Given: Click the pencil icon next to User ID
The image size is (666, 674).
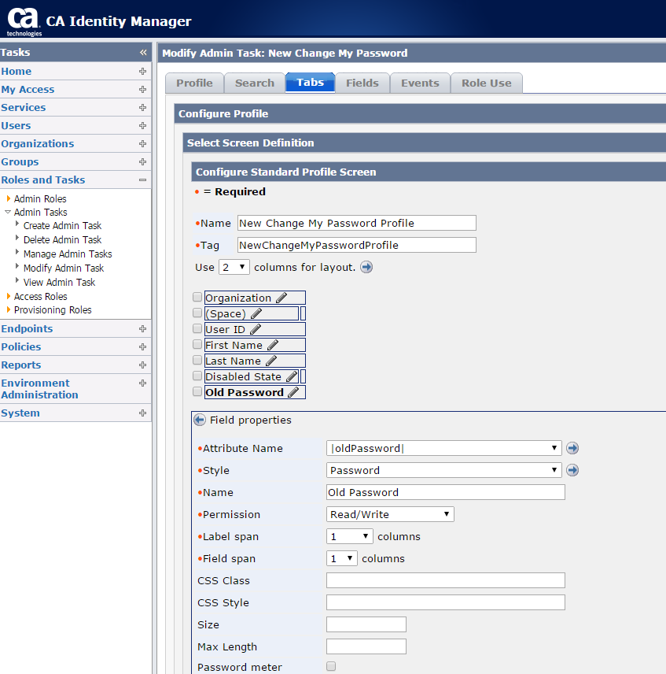Looking at the screenshot, I should pos(255,329).
